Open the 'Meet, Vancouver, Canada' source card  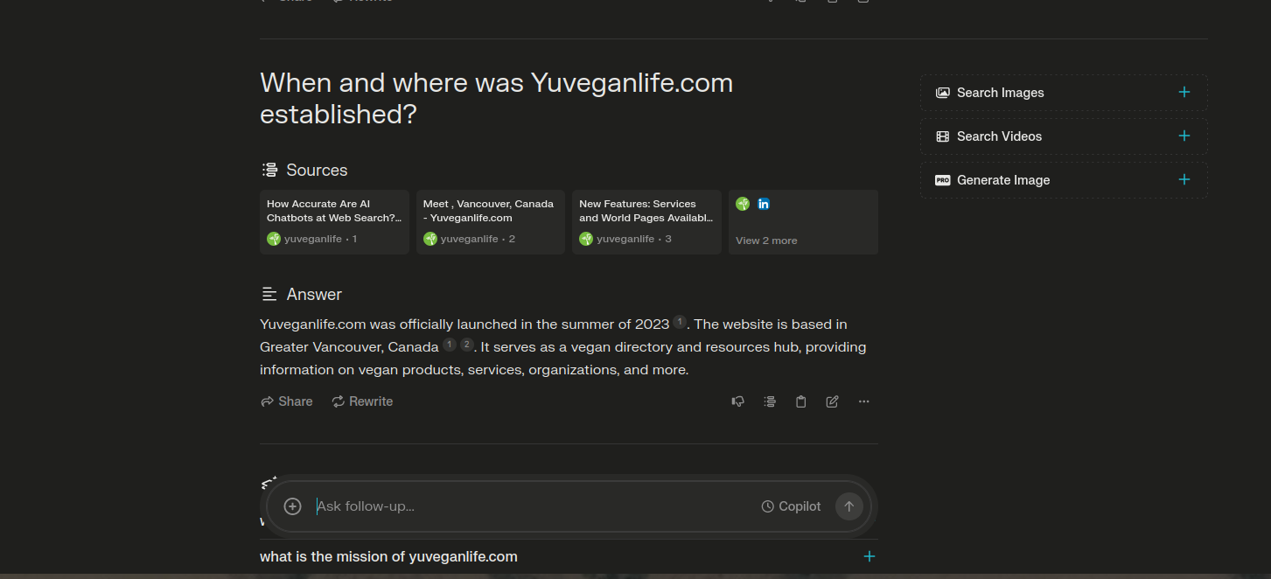coord(491,222)
